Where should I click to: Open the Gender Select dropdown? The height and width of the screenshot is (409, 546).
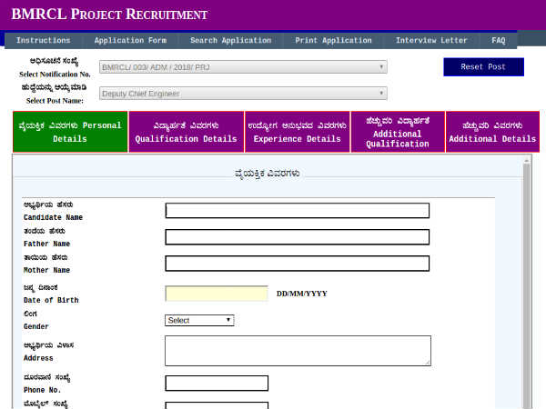click(199, 320)
